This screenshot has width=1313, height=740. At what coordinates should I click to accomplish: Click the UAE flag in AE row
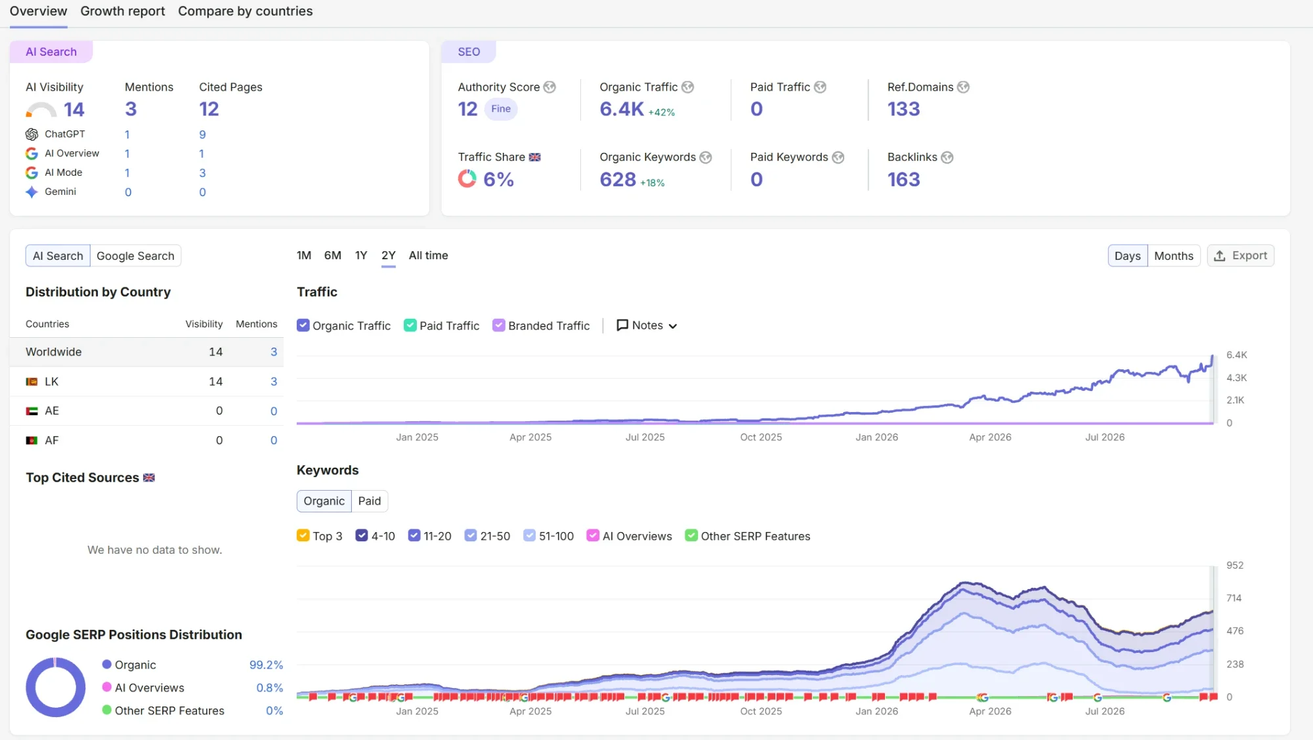pos(32,411)
